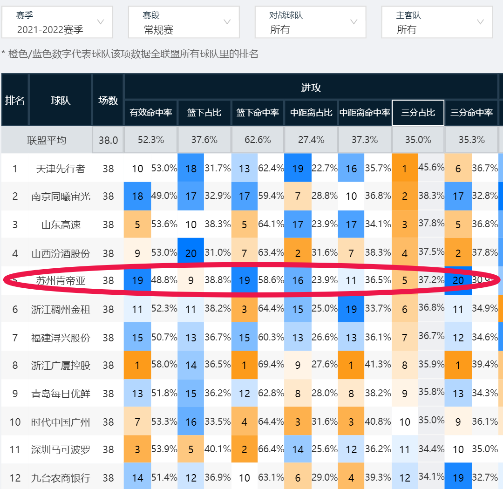This screenshot has height=489, width=503.
Task: Open team 山东高速
Action: tap(61, 224)
